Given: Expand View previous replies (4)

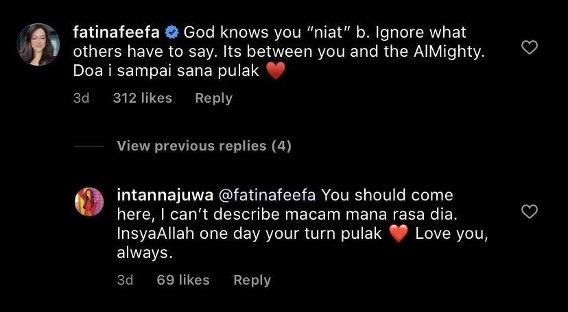Looking at the screenshot, I should [204, 146].
